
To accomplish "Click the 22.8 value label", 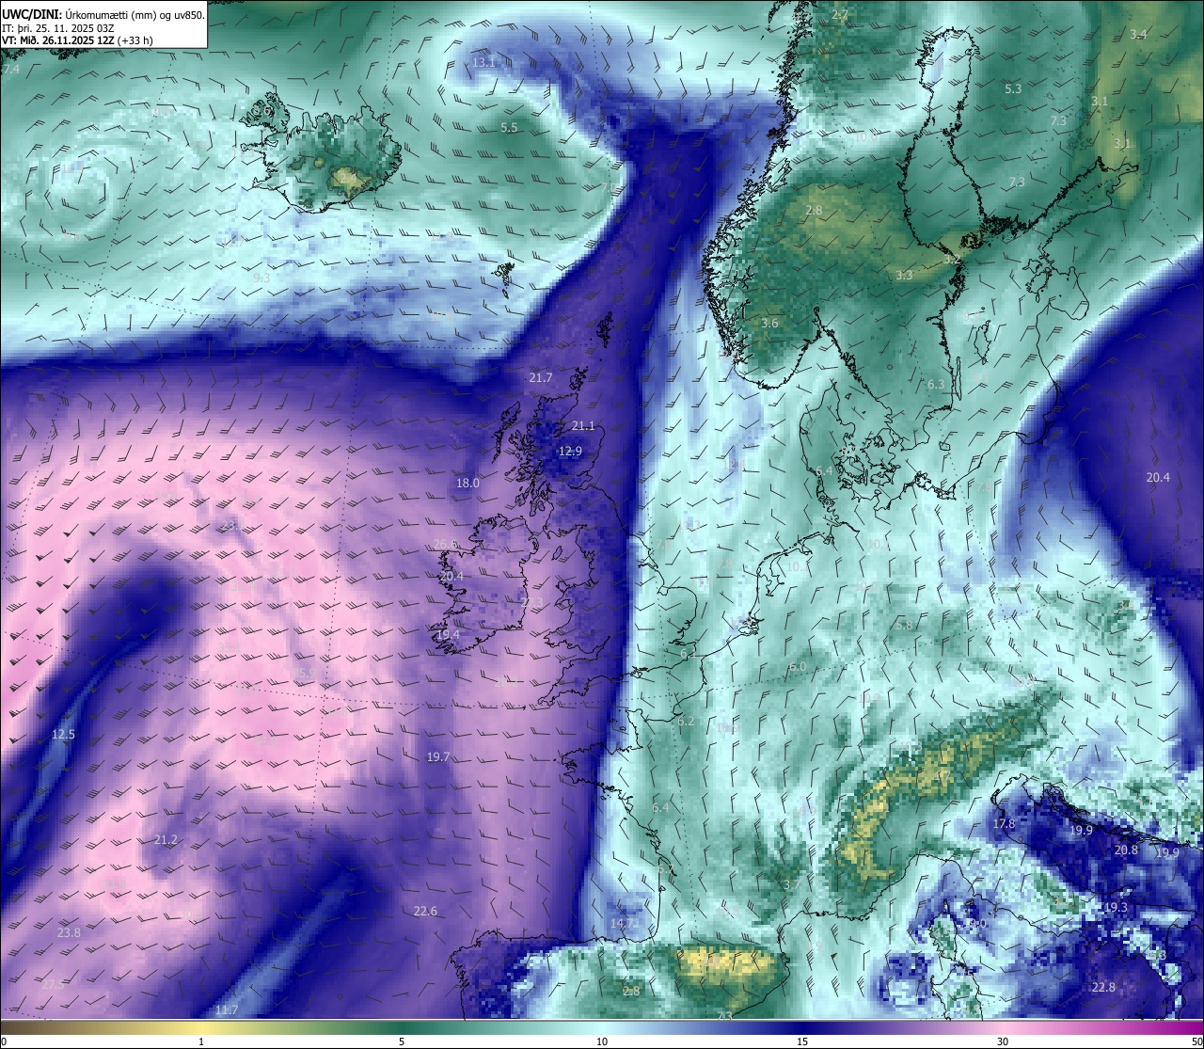I will 1103,987.
